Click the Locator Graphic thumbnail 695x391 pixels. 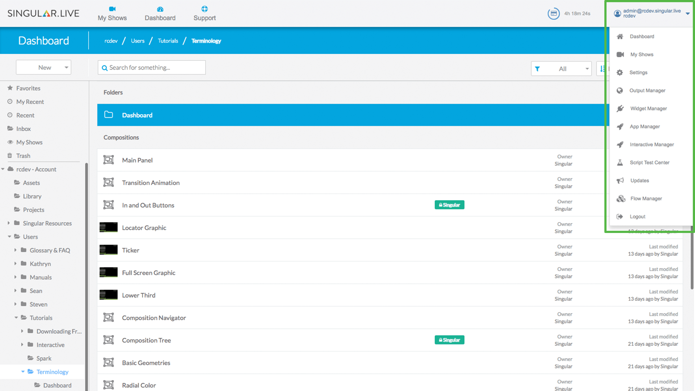pyautogui.click(x=109, y=227)
